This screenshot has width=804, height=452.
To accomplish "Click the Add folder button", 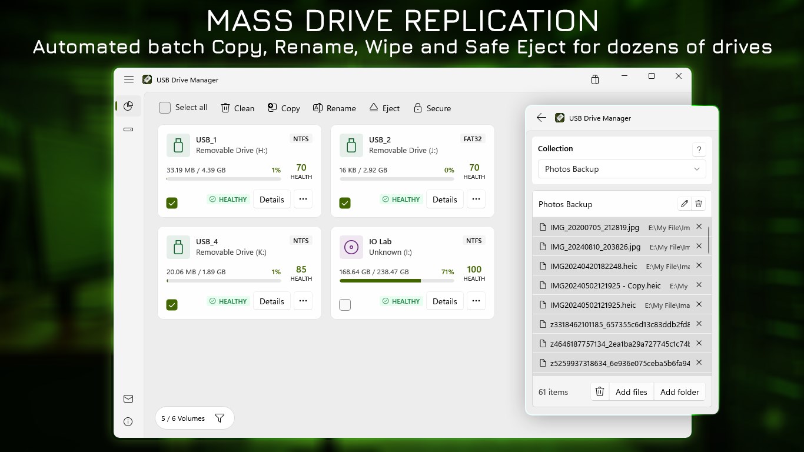I will coord(680,392).
